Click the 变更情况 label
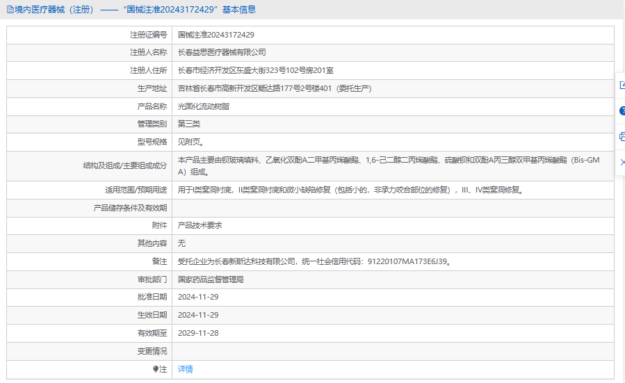 point(152,351)
